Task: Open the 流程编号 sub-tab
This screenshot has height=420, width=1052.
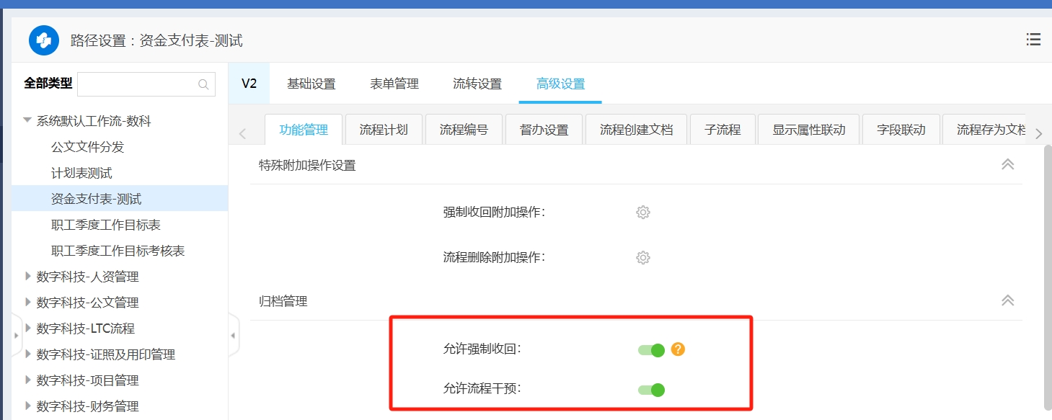Action: coord(464,130)
